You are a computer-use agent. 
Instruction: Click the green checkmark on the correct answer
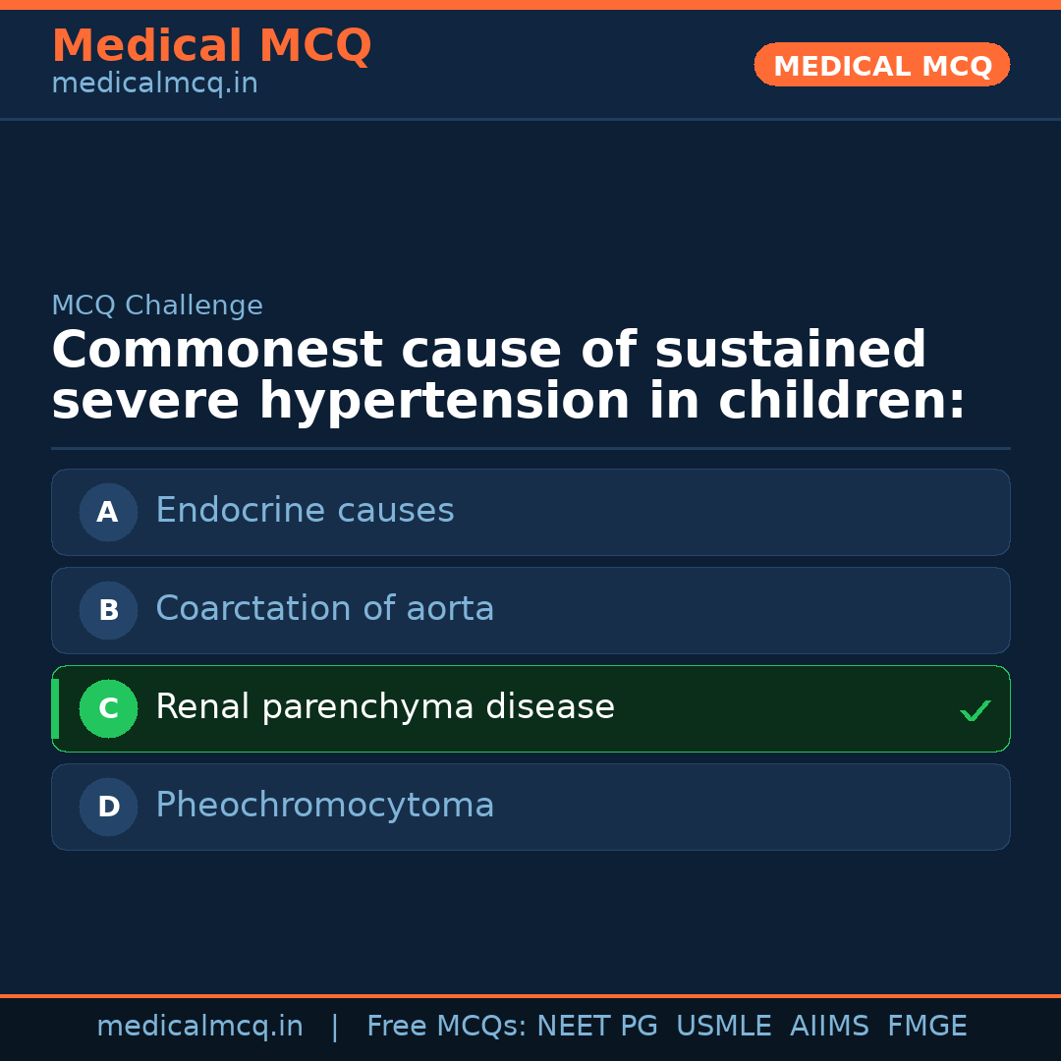tap(975, 709)
